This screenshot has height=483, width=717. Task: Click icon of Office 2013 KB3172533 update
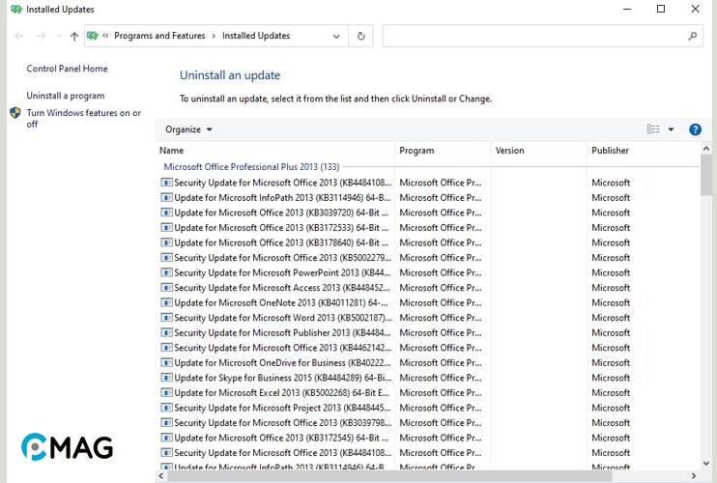[166, 228]
